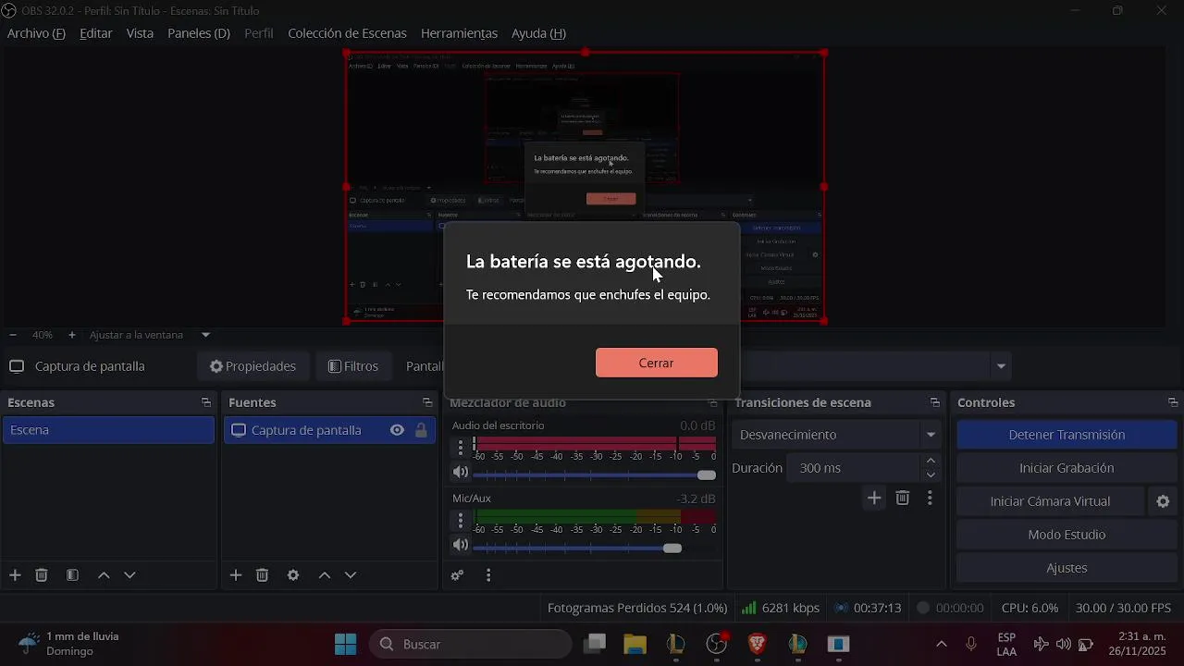The image size is (1184, 666).
Task: Click the microphone tray icon
Action: coord(971,644)
